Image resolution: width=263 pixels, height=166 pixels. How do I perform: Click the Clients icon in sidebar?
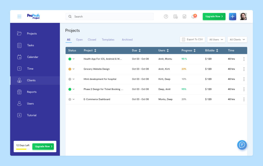point(19,80)
